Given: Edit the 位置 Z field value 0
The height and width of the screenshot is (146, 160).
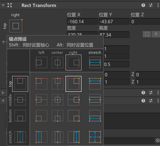Looking at the screenshot, I should pyautogui.click(x=145, y=22).
